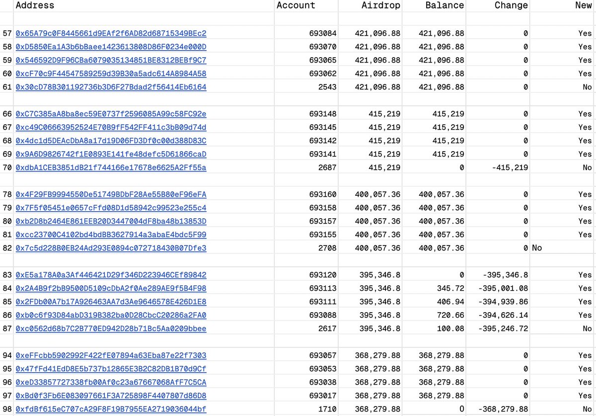Screen dimensions: 596x416
Task: Open address link 0xb2D8b2464E861EEB20D3447004dF8ba48b13853D
Action: (111, 221)
